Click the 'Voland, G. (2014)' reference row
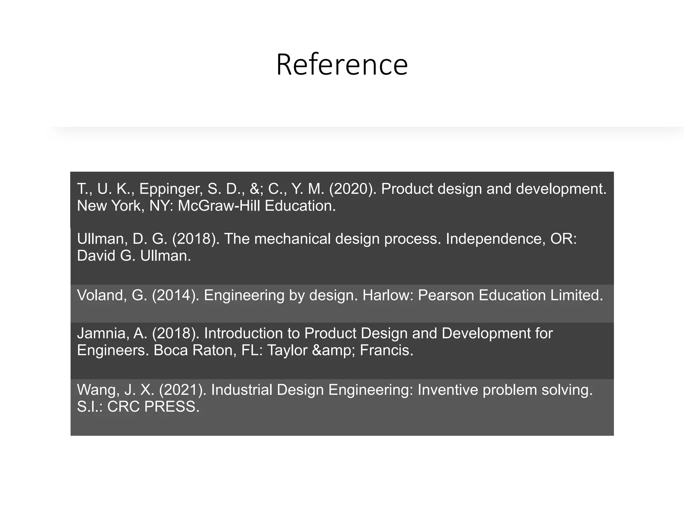The width and height of the screenshot is (684, 513). (342, 303)
